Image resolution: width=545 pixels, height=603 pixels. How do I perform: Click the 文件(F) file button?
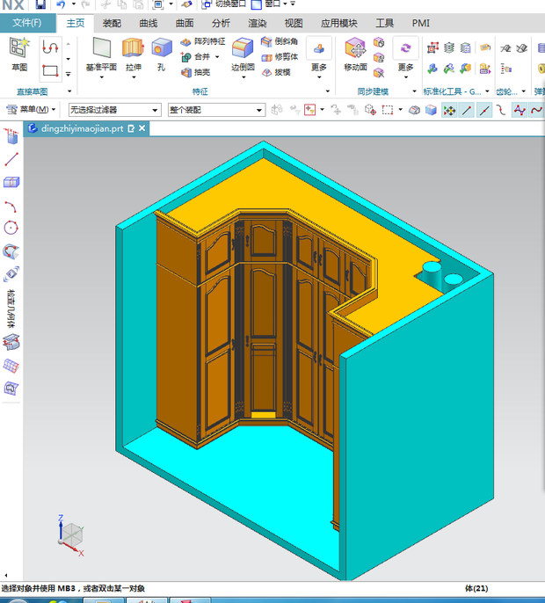(26, 23)
